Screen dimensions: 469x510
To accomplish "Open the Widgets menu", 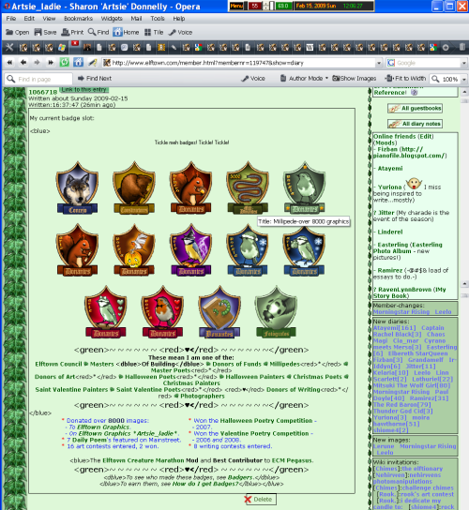I will tap(112, 19).
